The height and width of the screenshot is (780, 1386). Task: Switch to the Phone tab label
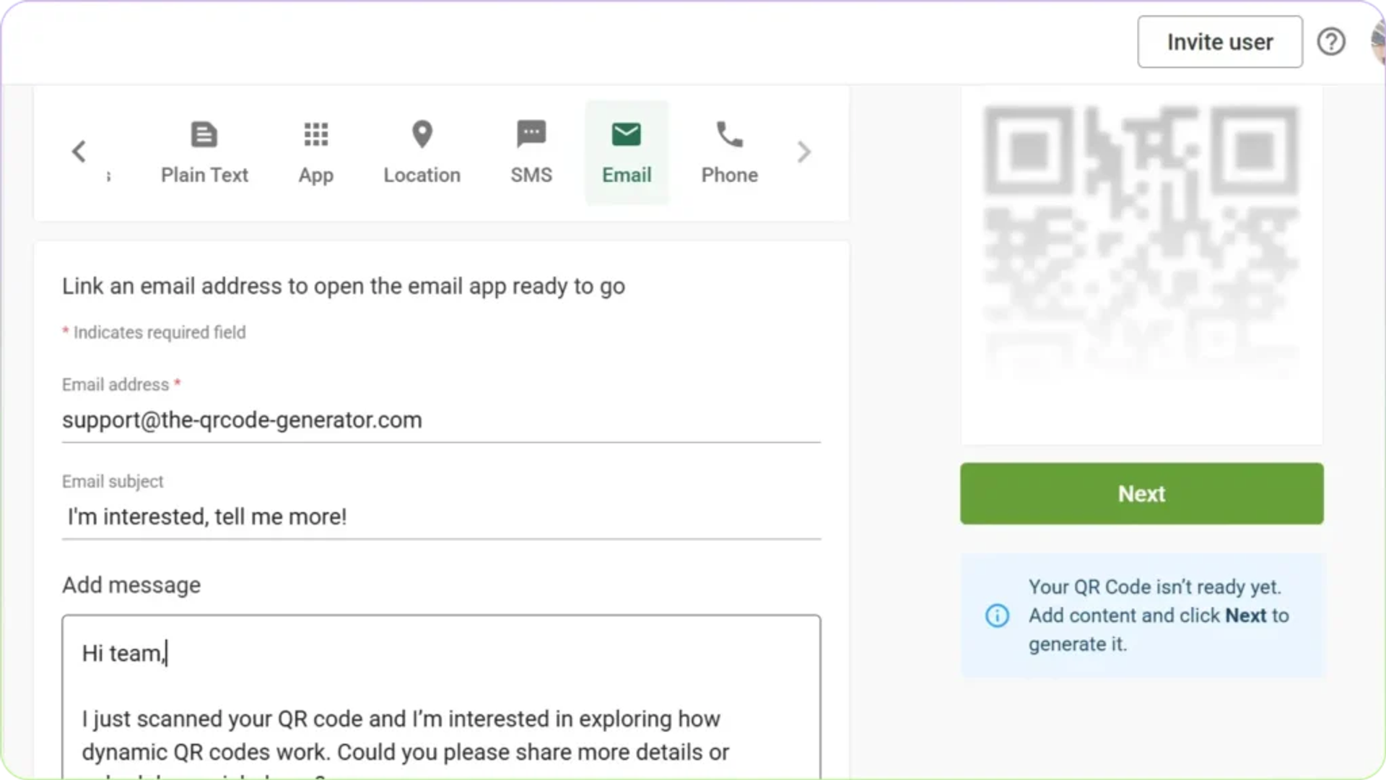pyautogui.click(x=729, y=175)
